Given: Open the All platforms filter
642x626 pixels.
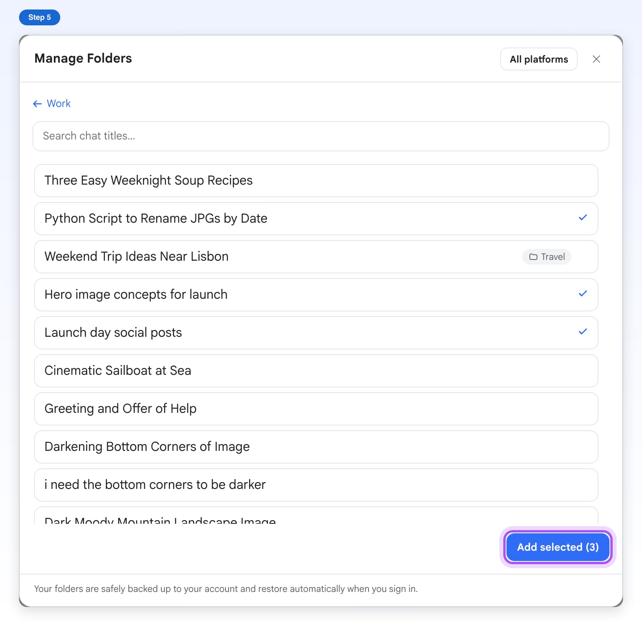Looking at the screenshot, I should [539, 59].
